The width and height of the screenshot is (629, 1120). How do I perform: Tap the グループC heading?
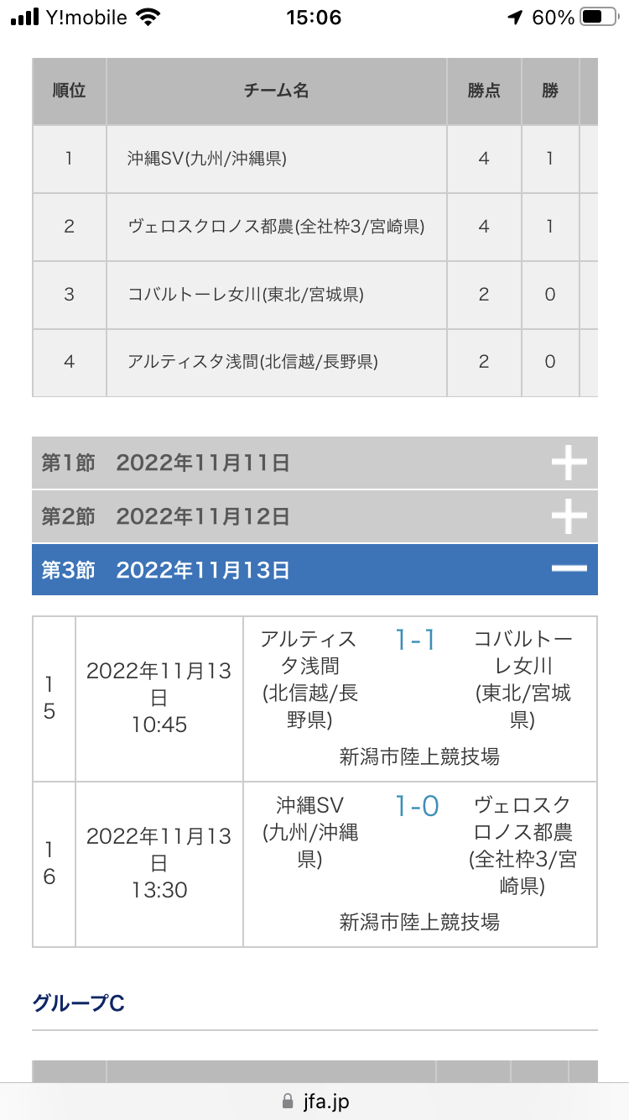79,1002
